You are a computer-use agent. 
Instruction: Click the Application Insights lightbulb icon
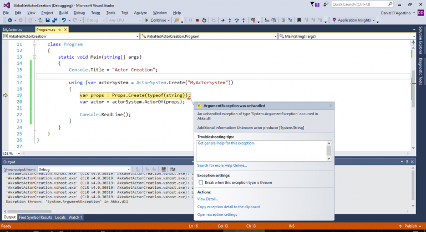(334, 20)
